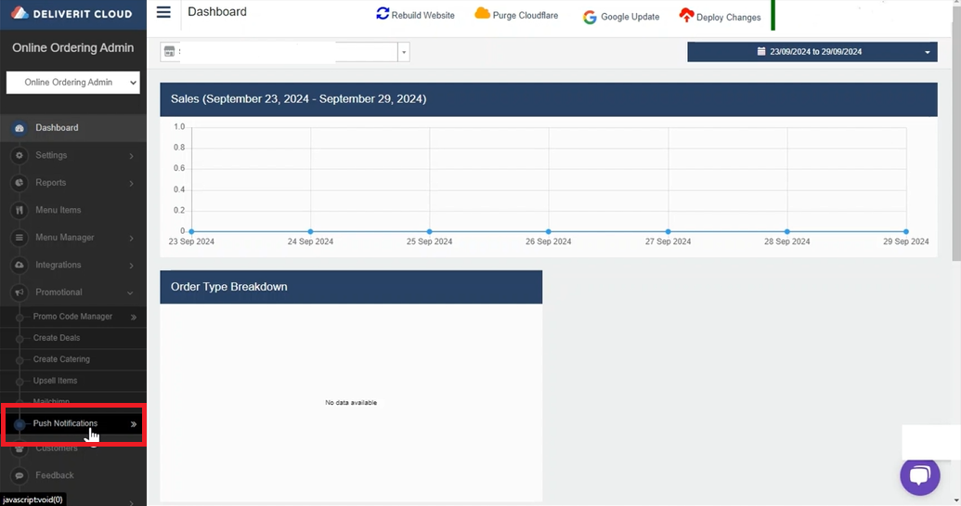
Task: Click the Sales date range panel heading
Action: point(298,99)
